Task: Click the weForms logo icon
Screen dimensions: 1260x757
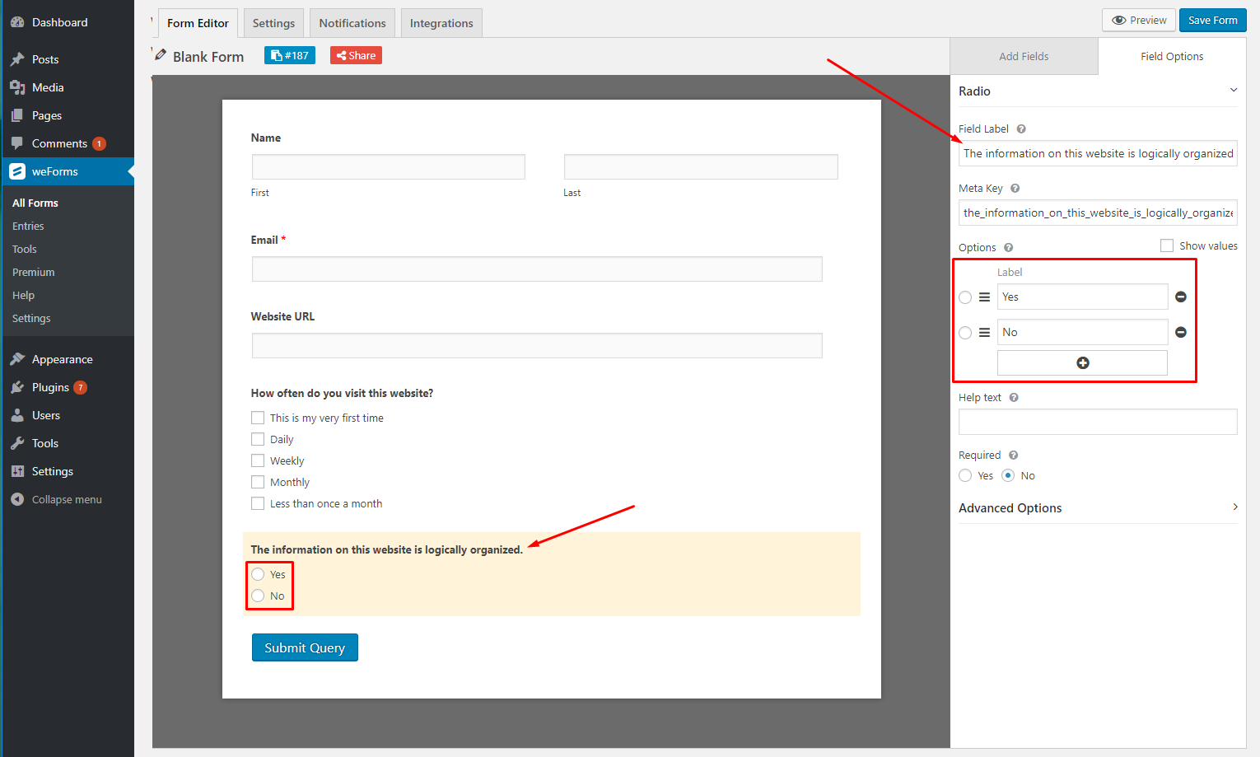Action: [x=17, y=171]
